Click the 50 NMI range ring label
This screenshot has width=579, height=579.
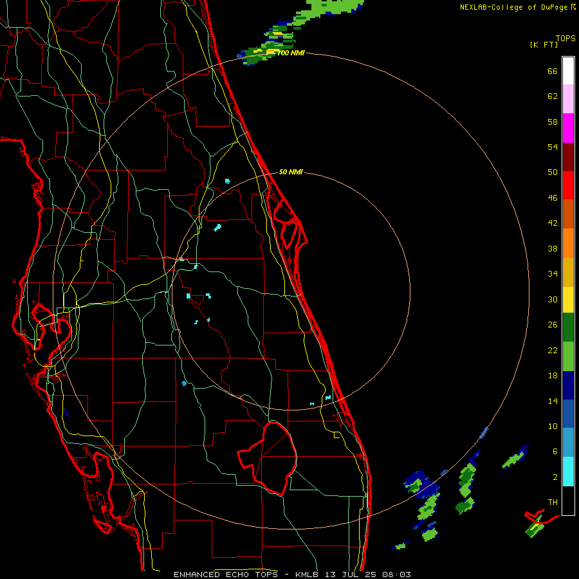coord(291,172)
